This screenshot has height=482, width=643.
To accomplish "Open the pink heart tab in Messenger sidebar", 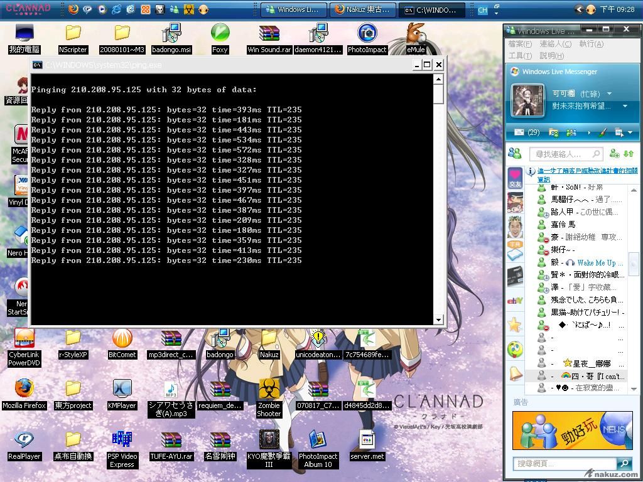I will [515, 178].
